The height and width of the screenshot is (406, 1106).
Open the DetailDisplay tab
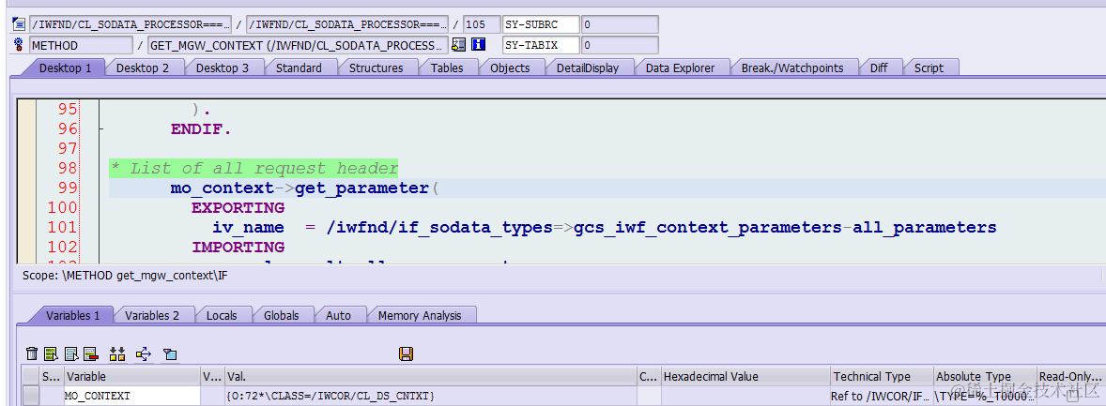pos(588,68)
